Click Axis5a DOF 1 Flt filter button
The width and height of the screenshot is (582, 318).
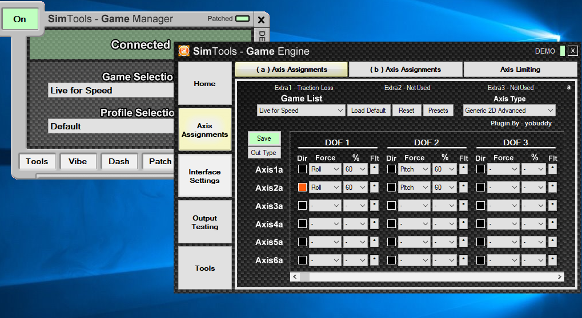[x=374, y=242]
